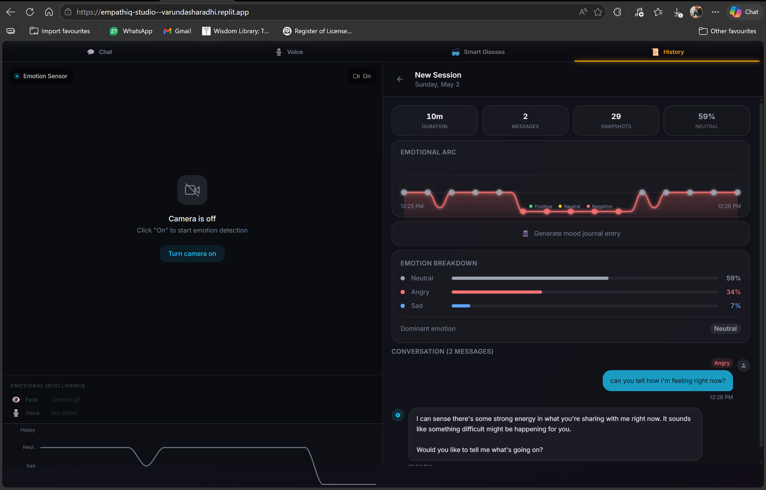Screen dimensions: 766x490
Task: Go back in the browser
Action: point(11,12)
